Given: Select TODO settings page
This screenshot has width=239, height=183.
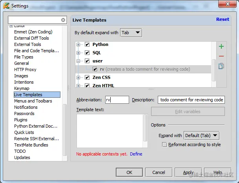Looking at the screenshot, I should (20, 151).
